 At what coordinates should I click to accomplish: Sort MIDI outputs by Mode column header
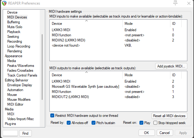coord(147,75)
